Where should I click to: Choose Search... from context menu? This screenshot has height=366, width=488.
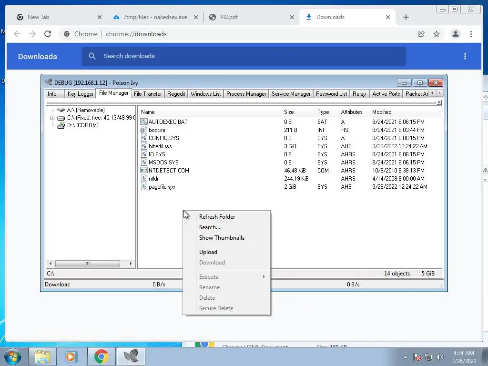(210, 227)
